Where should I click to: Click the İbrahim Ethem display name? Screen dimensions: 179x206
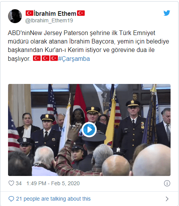click(55, 13)
